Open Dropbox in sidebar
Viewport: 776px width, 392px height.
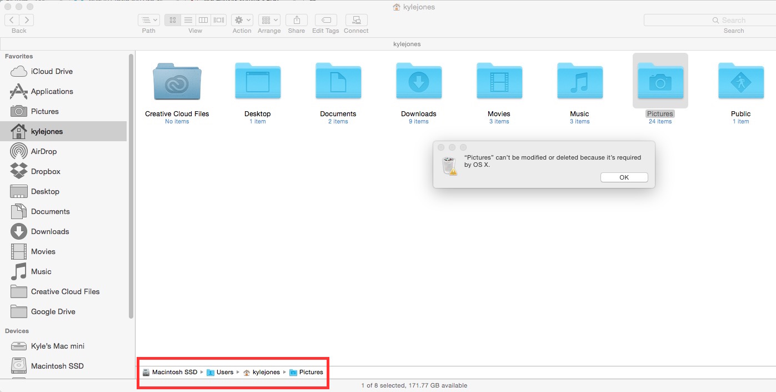63,171
